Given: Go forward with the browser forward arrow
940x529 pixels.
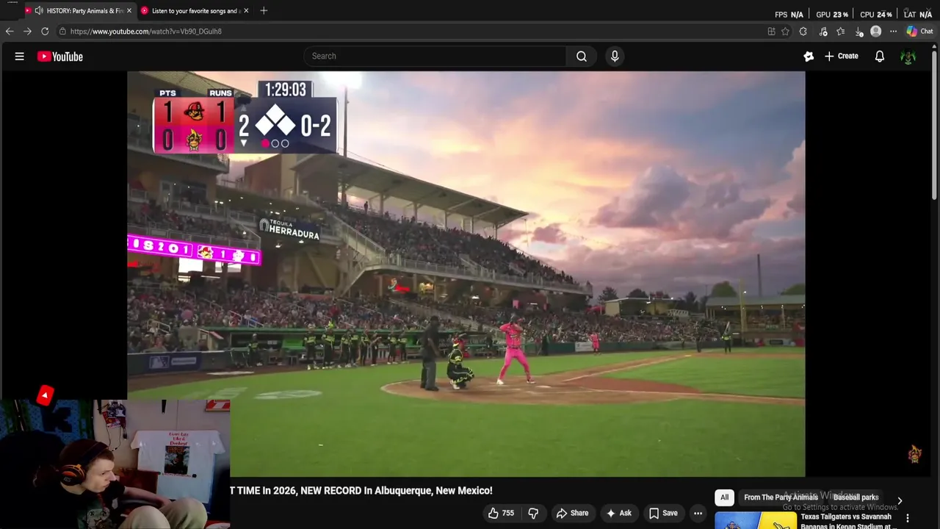Looking at the screenshot, I should (x=27, y=31).
